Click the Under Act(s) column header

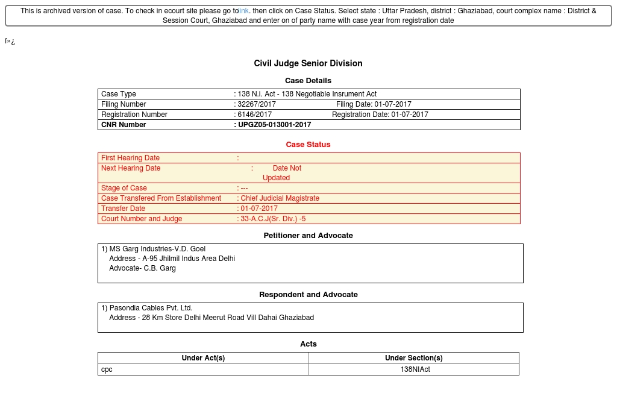(x=203, y=358)
